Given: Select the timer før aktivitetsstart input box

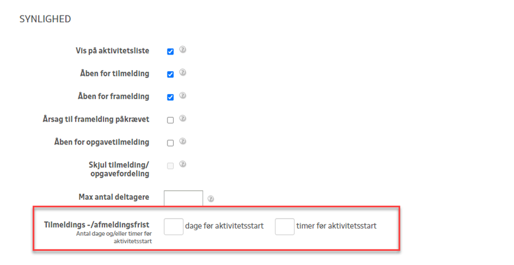Looking at the screenshot, I should click(285, 226).
